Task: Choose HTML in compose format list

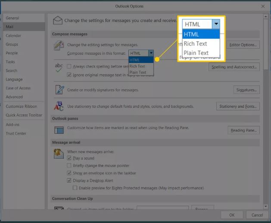Action: coord(141,60)
